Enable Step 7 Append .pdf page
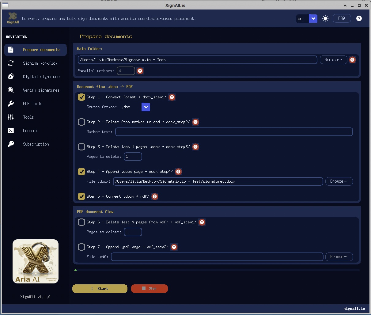Screen dimensions: 371x315 point(81,247)
